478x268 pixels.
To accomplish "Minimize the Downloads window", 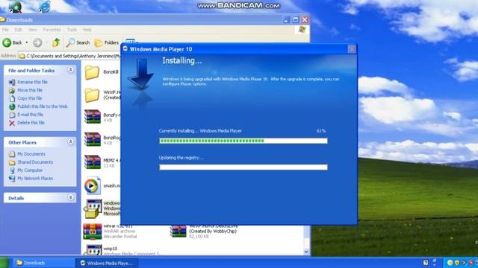I will pos(286,20).
